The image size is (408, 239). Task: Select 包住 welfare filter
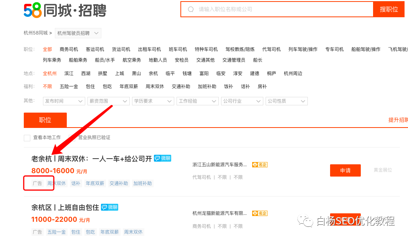(90, 87)
